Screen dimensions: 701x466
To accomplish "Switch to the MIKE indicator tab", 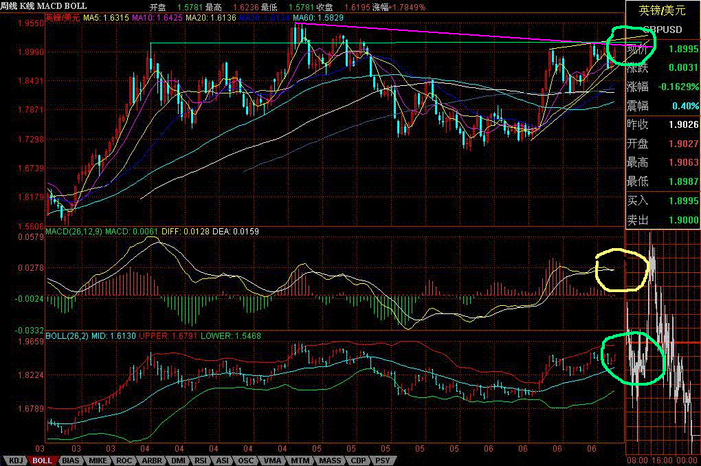I will pos(98,460).
